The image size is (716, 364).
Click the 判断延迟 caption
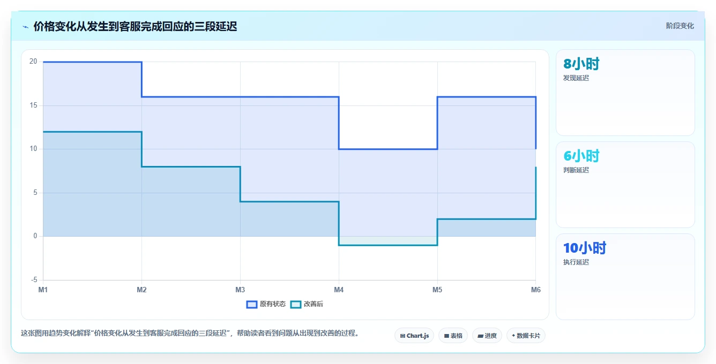[x=576, y=170]
